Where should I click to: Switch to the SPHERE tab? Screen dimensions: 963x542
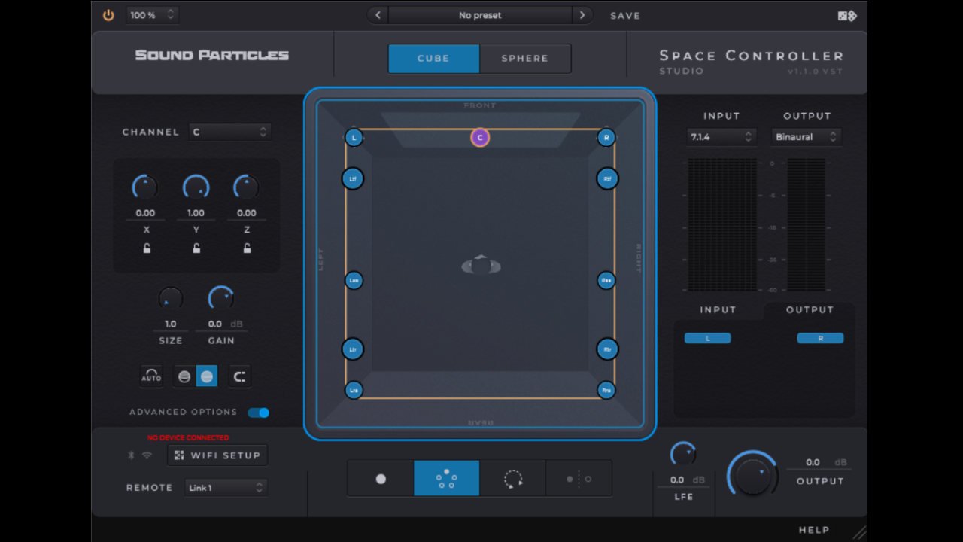pos(524,58)
